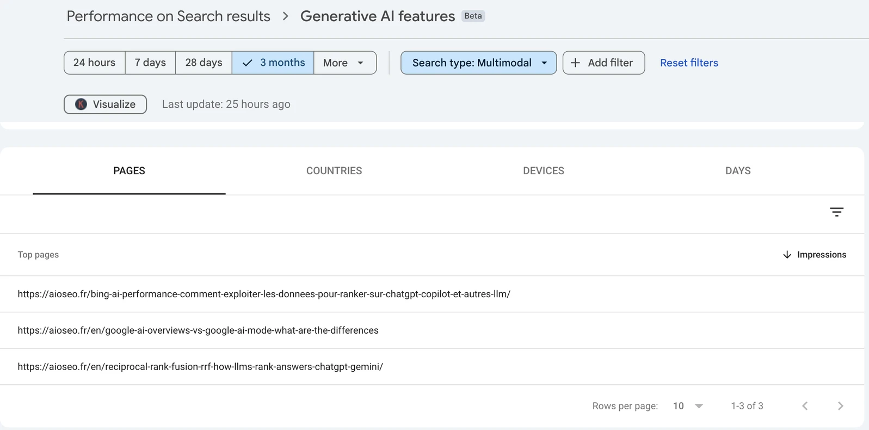
Task: Go to the previous results page arrow
Action: click(805, 406)
